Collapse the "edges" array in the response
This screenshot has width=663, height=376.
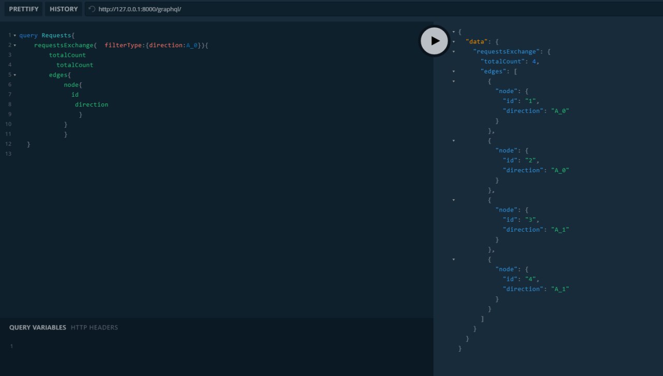tap(454, 71)
